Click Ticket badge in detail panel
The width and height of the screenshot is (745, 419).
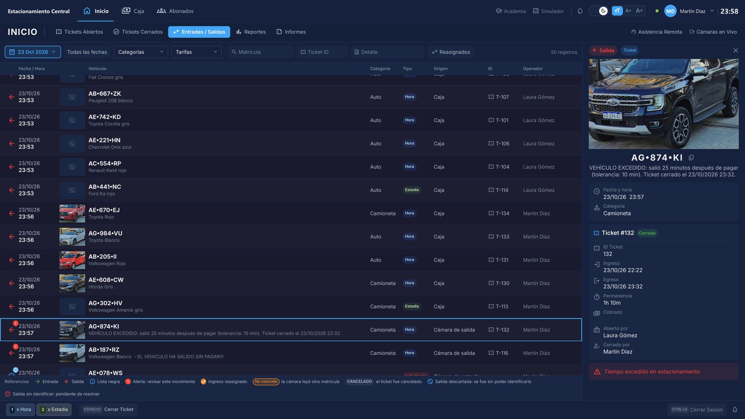[630, 50]
